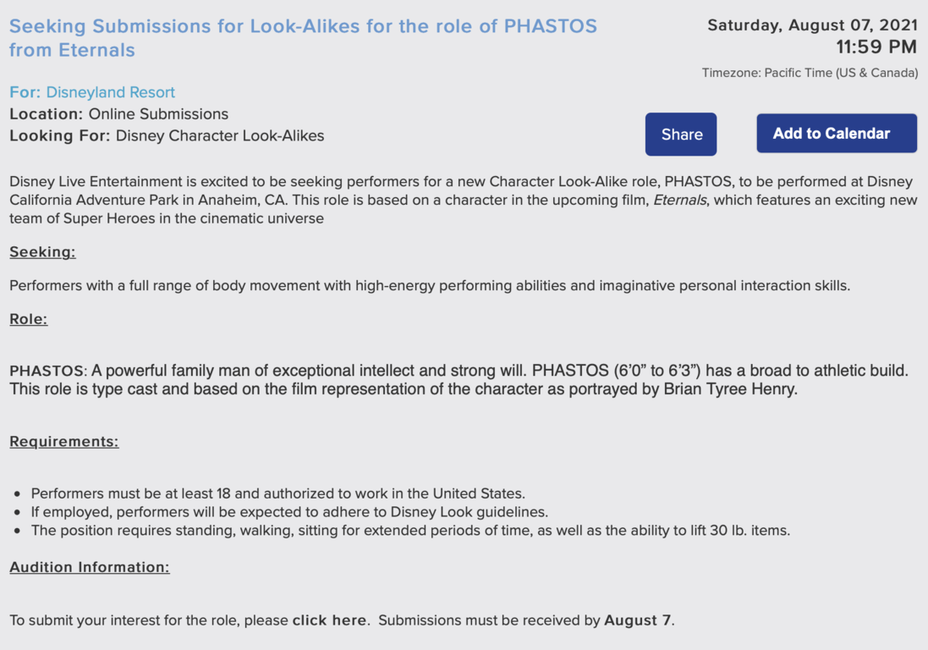Click the 'Role:' section heading
Viewport: 928px width, 650px height.
(x=29, y=319)
